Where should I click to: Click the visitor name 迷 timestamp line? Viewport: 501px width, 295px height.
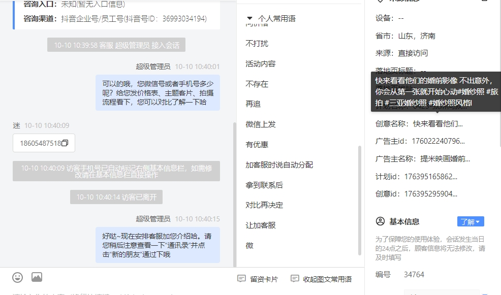click(x=41, y=125)
